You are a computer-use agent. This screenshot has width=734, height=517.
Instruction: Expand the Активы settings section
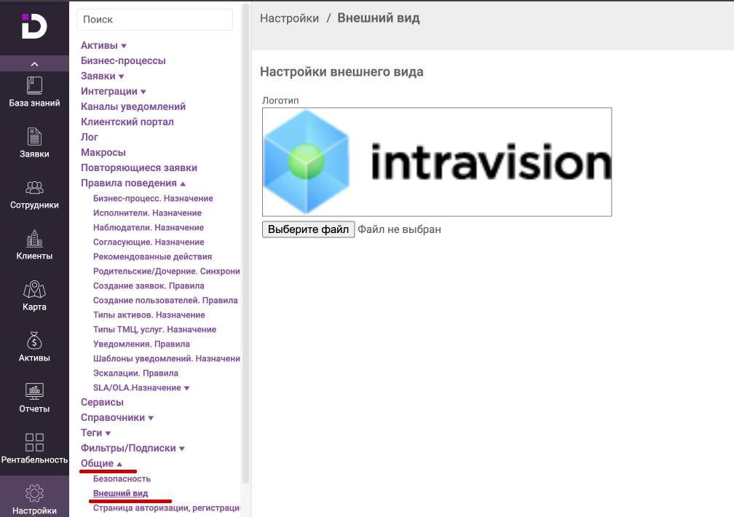[x=103, y=46]
